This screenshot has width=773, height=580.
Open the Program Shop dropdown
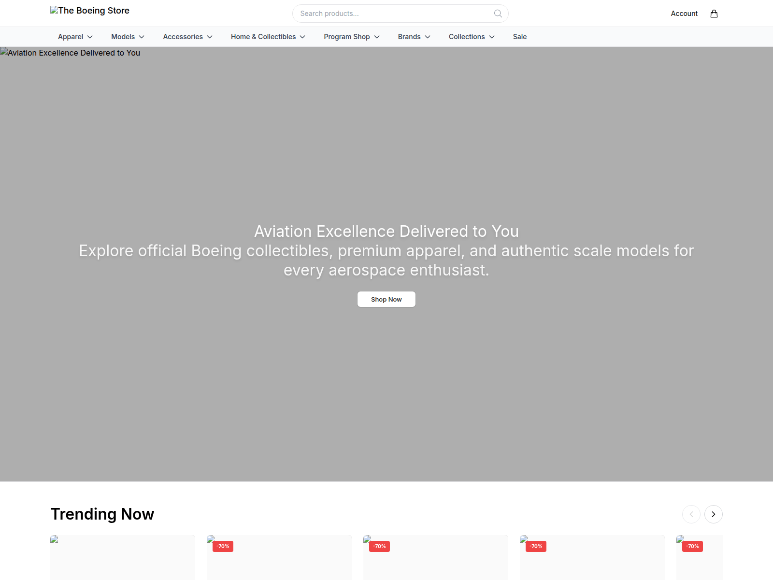click(x=352, y=37)
